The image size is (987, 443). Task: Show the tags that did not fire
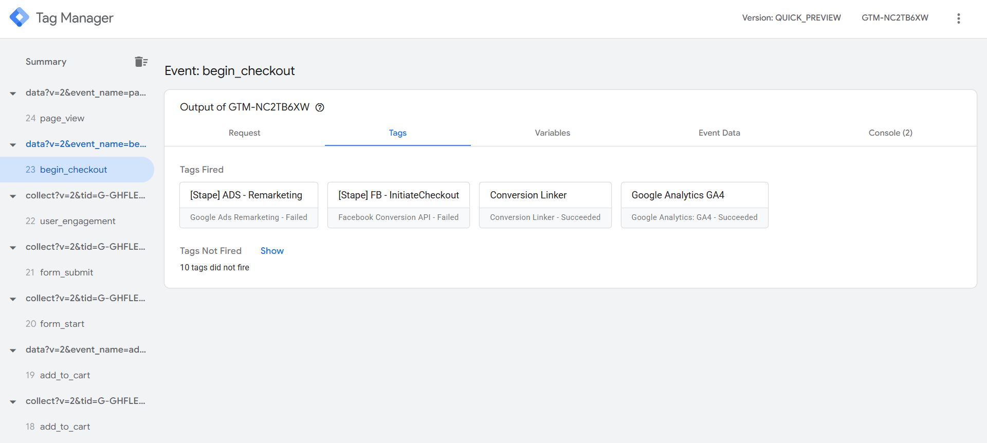coord(272,251)
